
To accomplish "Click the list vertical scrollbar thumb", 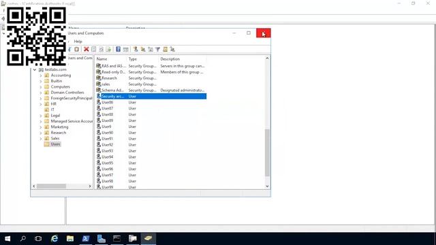I will [267, 152].
